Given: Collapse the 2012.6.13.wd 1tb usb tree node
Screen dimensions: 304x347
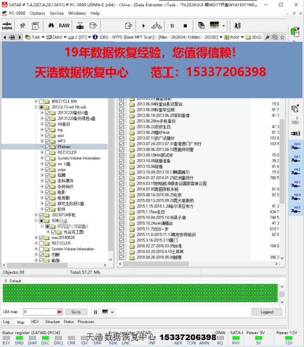Looking at the screenshot, I should (x=36, y=107).
